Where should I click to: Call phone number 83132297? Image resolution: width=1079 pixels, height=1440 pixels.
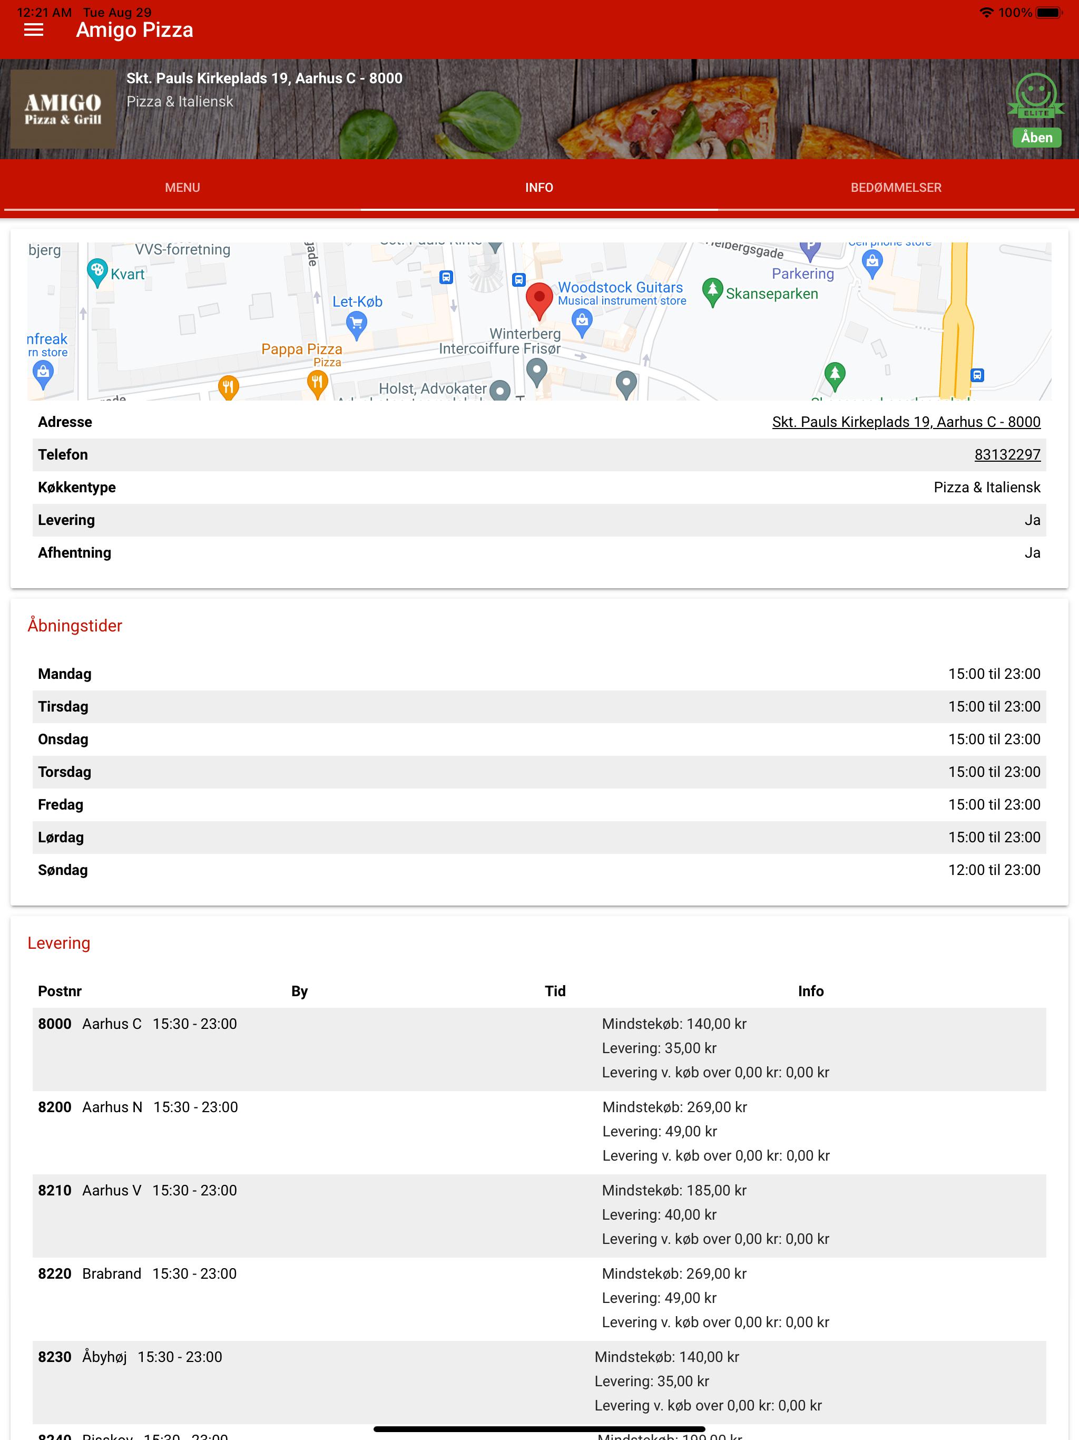1007,454
